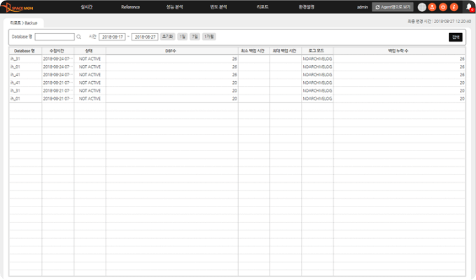This screenshot has height=280, width=476.
Task: Click 수집시간 cell of first ih_31 row
Action: pos(57,59)
